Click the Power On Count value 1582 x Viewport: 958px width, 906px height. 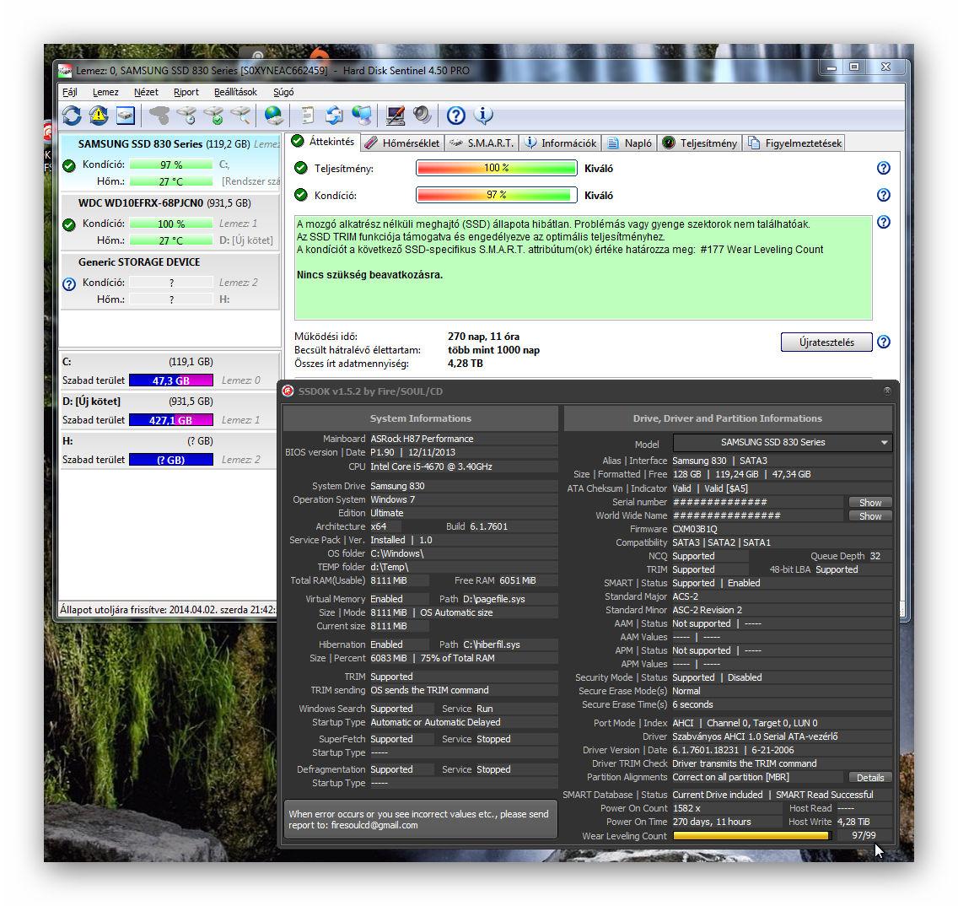pos(686,808)
